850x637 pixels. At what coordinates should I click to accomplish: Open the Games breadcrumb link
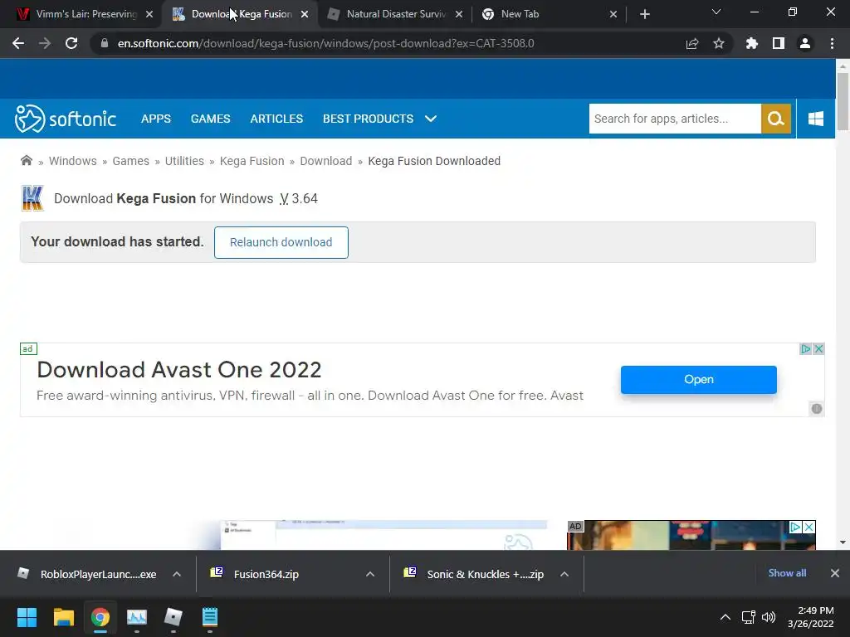[x=130, y=161]
